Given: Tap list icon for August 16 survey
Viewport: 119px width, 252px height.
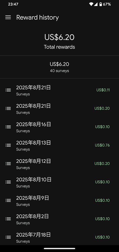Looking at the screenshot, I should click(8, 127).
